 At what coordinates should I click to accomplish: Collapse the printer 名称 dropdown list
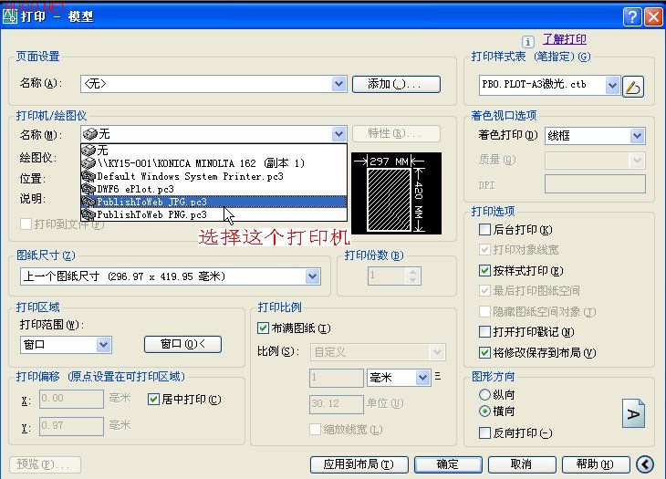(x=338, y=134)
